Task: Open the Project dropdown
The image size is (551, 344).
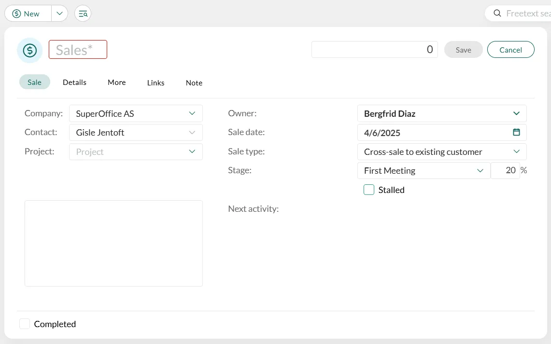Action: [192, 151]
